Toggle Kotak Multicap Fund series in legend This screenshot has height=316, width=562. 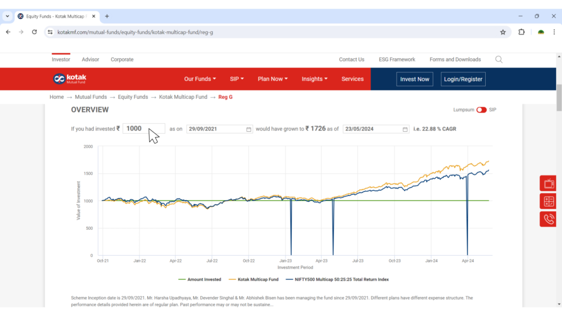pos(254,279)
